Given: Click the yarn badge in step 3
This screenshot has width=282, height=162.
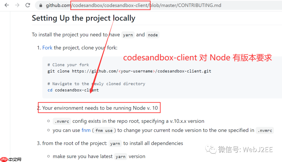Looking at the screenshot, I should [115, 143].
